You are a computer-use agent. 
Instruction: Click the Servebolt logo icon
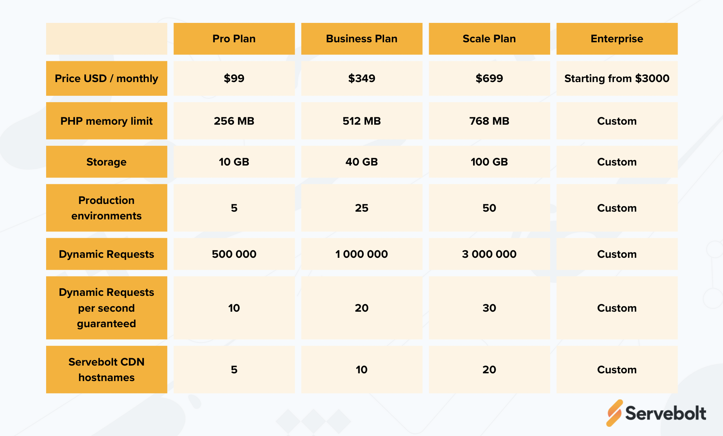point(615,413)
